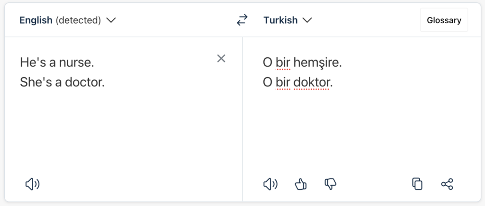This screenshot has width=485, height=206.
Task: Open the Glossary
Action: tap(444, 20)
